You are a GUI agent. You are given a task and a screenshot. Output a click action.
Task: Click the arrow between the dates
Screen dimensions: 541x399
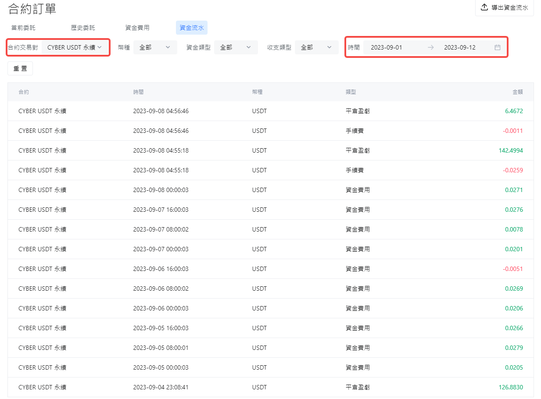point(430,47)
